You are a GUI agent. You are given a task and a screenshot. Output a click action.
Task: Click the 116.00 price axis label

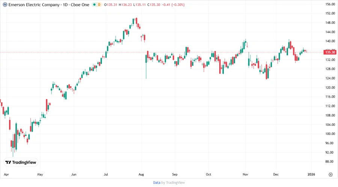pyautogui.click(x=330, y=97)
